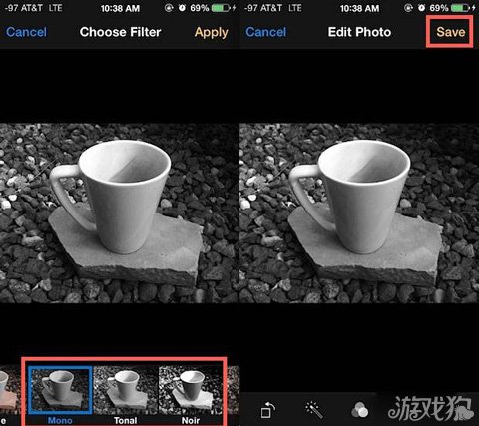Viewport: 479px width, 426px height.
Task: Select partially visible filter left of Mono
Action: 10,391
